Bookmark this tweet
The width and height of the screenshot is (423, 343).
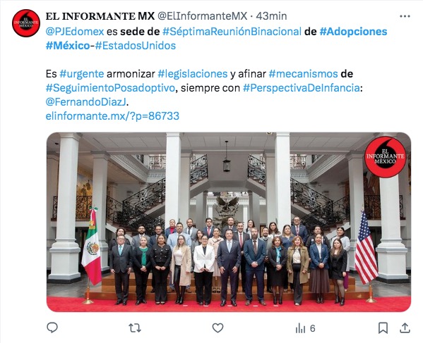coord(383,328)
